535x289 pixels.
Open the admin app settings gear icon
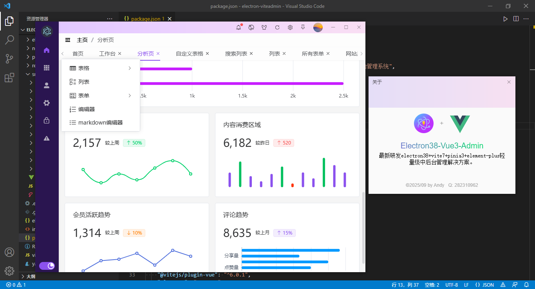coord(290,27)
